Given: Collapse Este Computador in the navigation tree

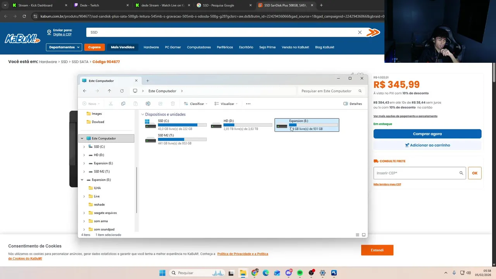Looking at the screenshot, I should pos(82,138).
